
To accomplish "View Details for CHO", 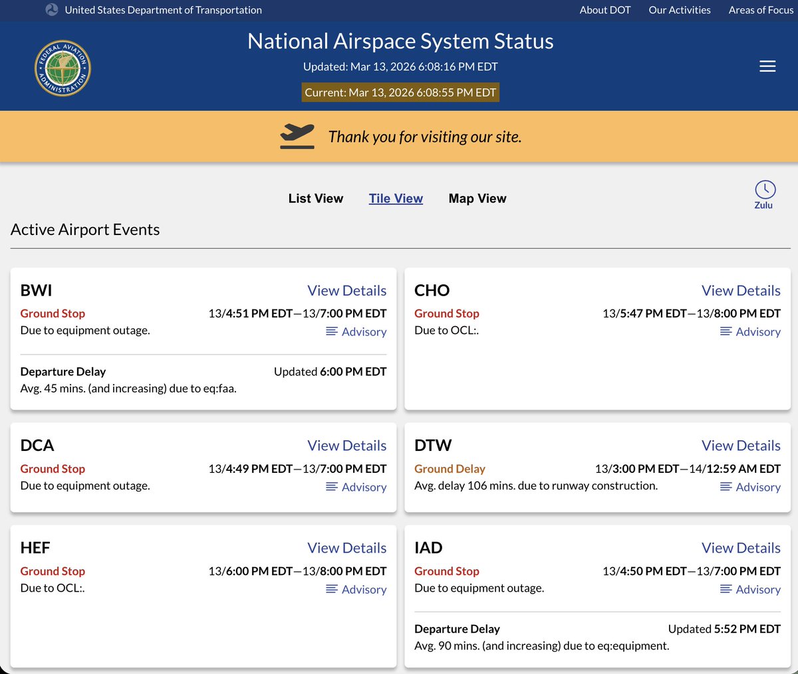I will point(741,291).
